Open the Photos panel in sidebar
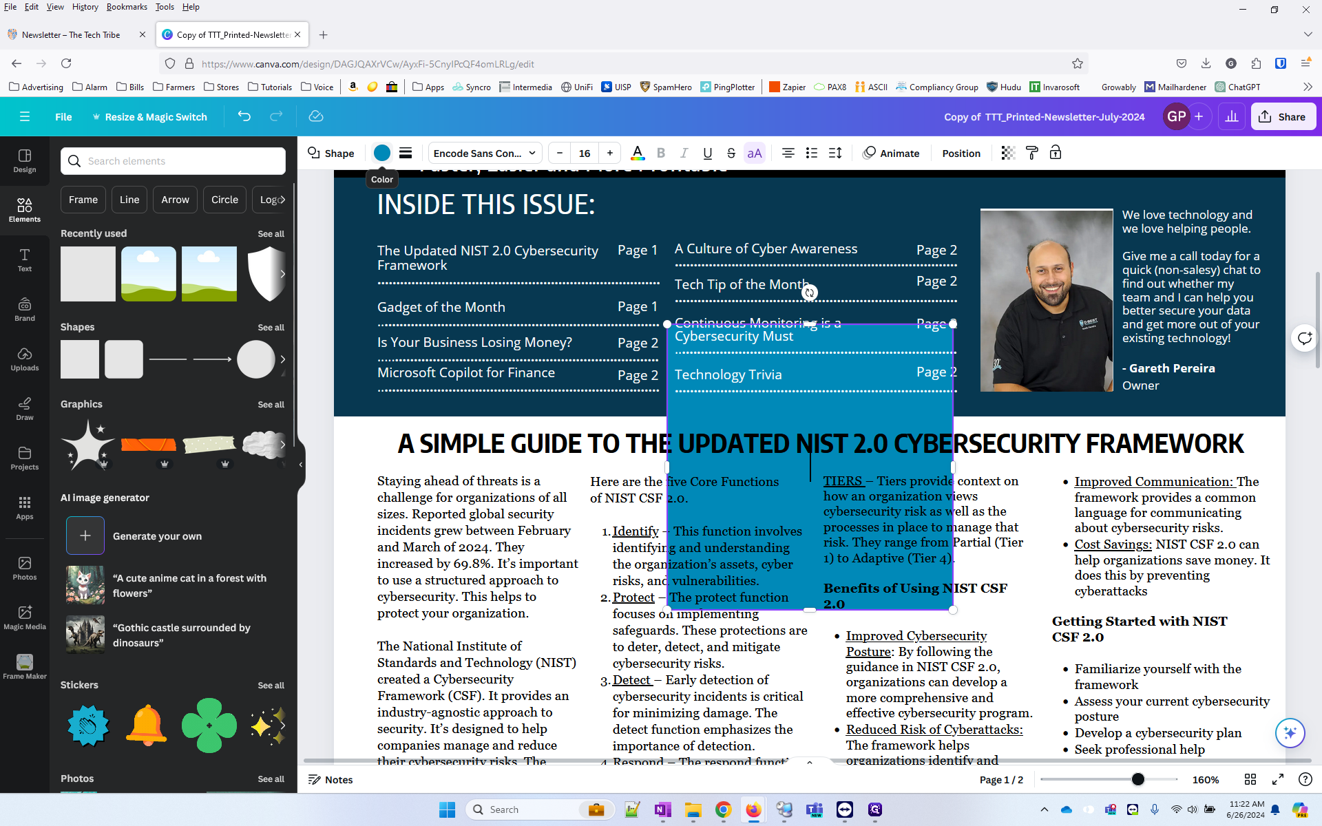 (25, 569)
